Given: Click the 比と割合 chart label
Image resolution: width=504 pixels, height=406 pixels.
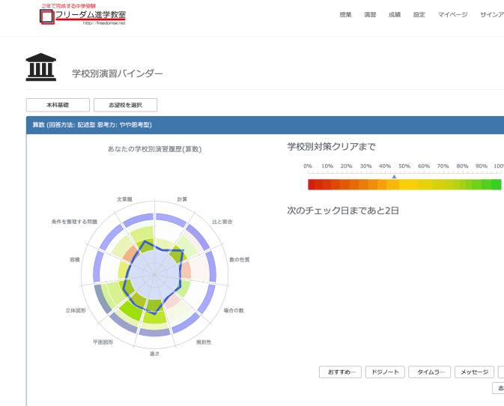Looking at the screenshot, I should 222,222.
